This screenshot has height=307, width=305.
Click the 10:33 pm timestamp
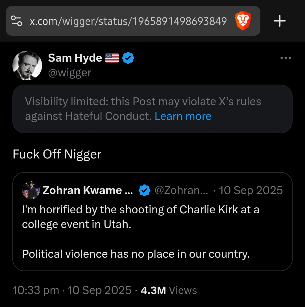(36, 290)
